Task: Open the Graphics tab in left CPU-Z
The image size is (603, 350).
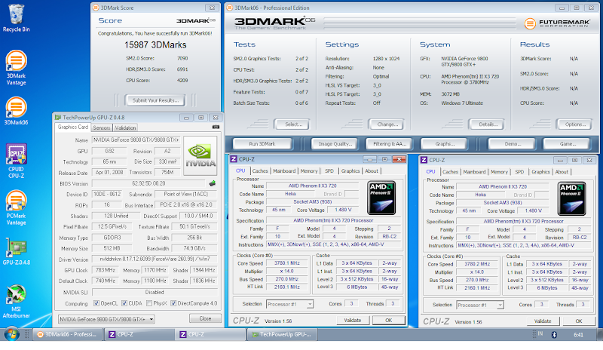Action: pos(350,171)
